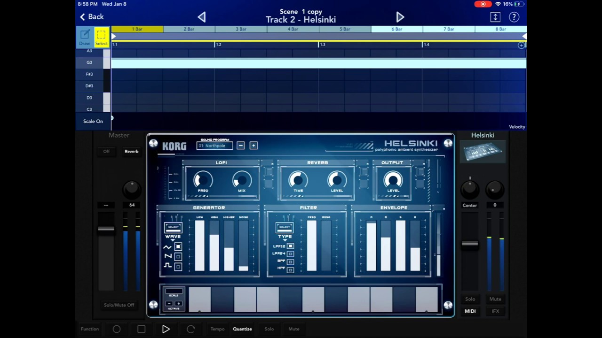Select the Draw tool

coord(85,38)
